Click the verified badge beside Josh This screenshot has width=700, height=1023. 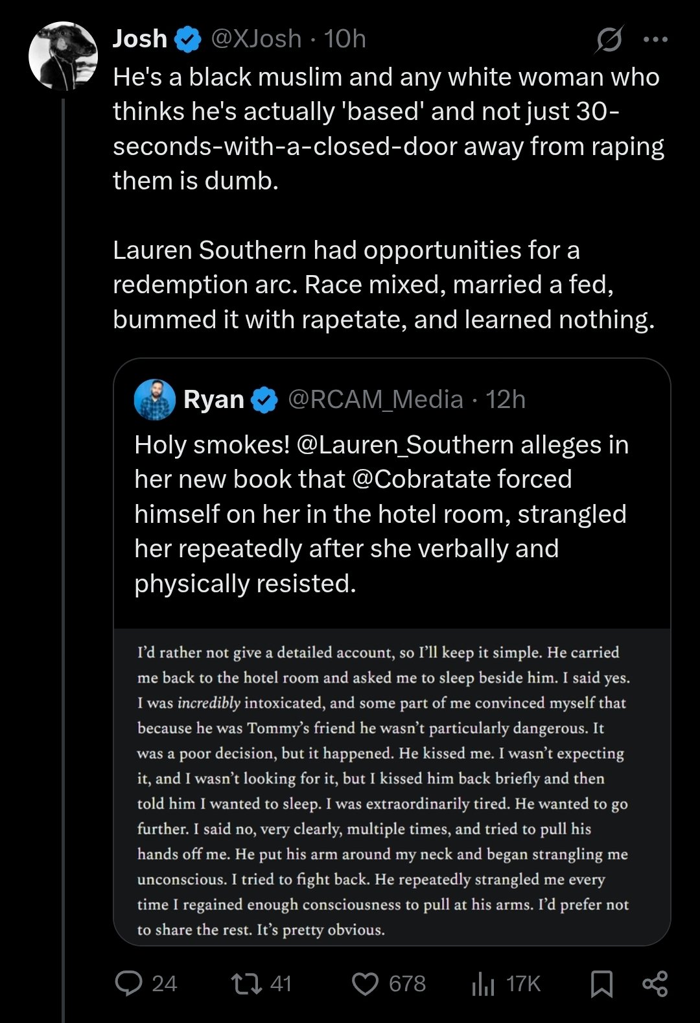click(x=187, y=40)
